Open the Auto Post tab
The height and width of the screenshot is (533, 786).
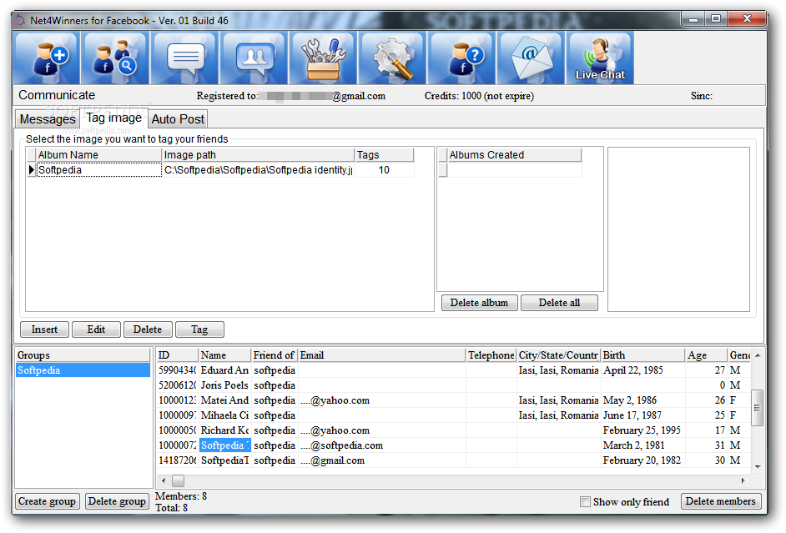pos(178,119)
